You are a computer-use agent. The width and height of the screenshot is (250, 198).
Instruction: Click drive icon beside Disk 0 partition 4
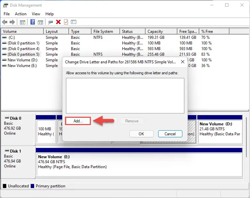[4, 49]
